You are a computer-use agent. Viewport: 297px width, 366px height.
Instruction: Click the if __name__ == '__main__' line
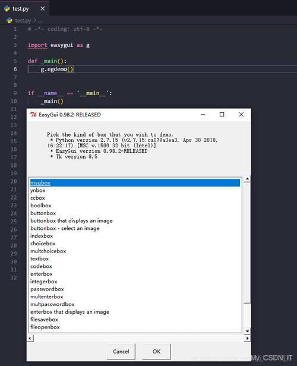pos(69,93)
